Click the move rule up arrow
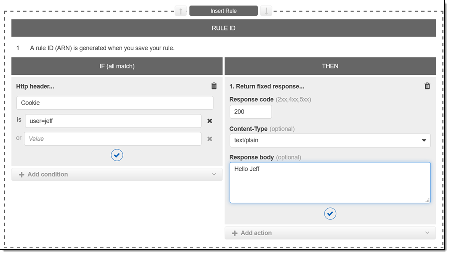 181,11
